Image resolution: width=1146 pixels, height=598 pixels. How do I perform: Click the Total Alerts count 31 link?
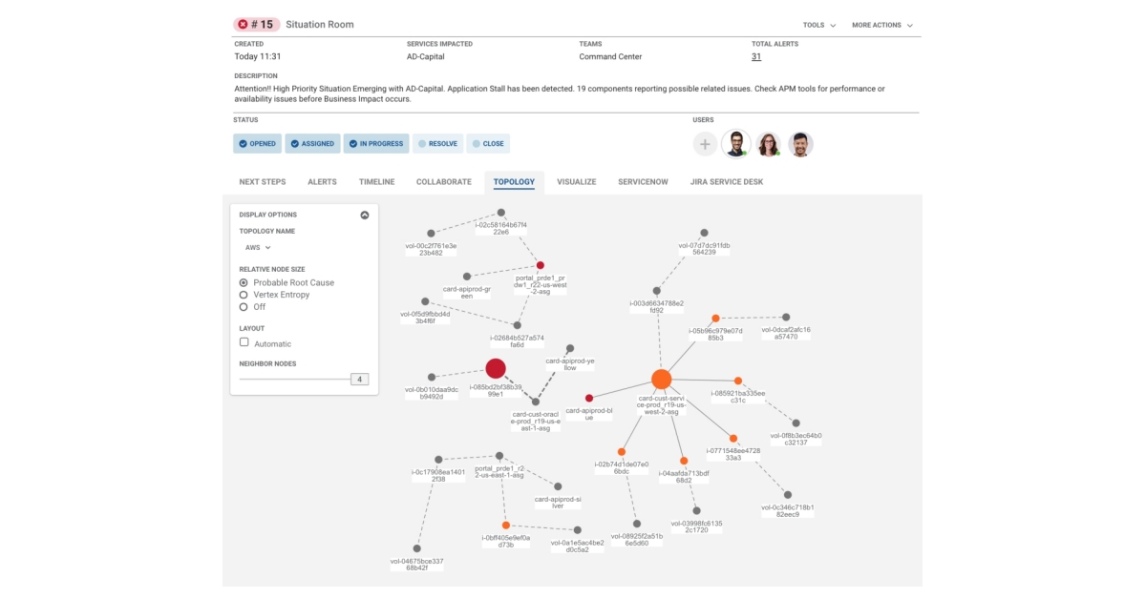[756, 56]
